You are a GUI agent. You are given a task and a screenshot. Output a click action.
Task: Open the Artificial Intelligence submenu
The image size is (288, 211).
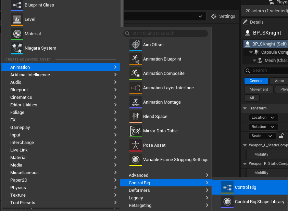61,75
